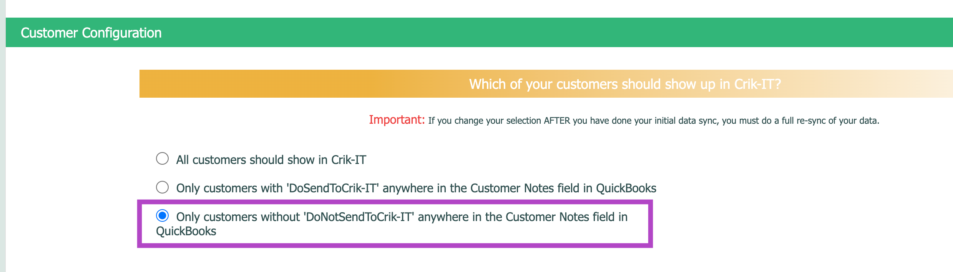Click the full re-sync notice sentence
Image resolution: width=953 pixels, height=272 pixels.
[x=653, y=121]
